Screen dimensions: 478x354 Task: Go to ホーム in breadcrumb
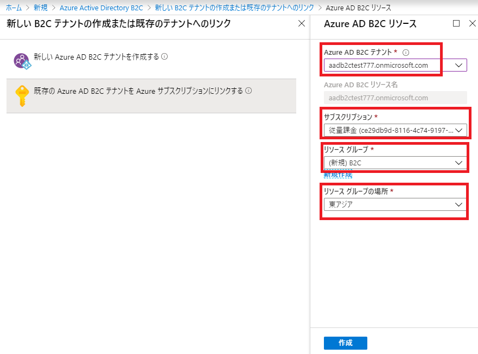[x=14, y=8]
